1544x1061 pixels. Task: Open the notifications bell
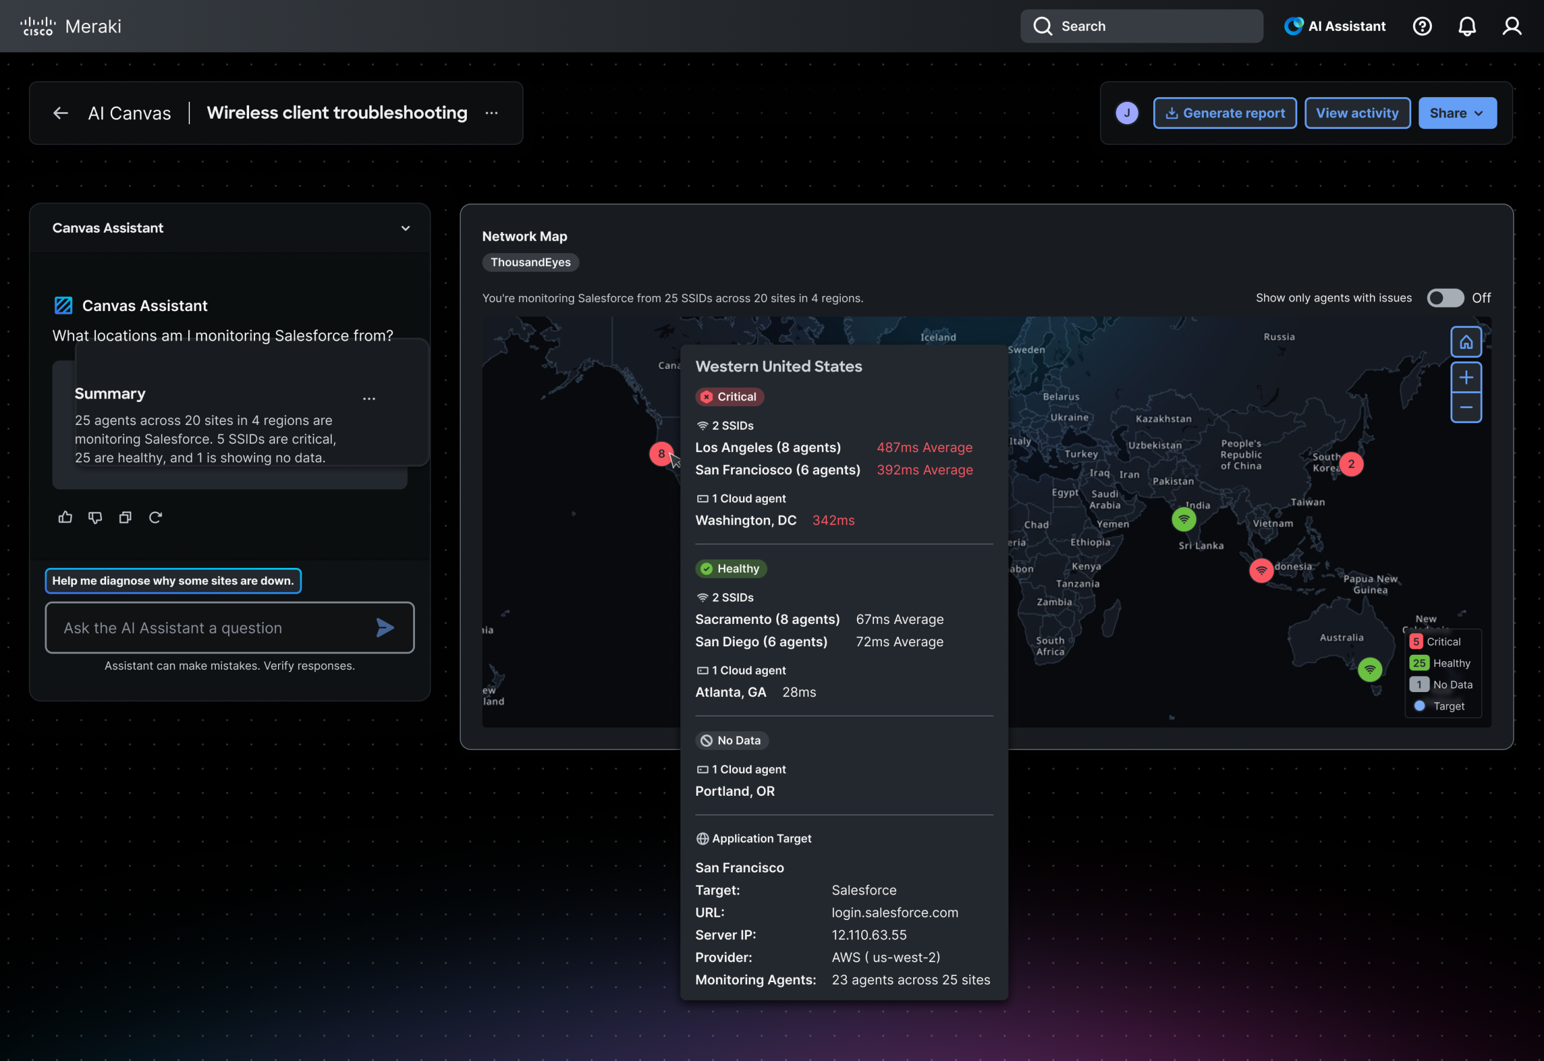[x=1467, y=26]
